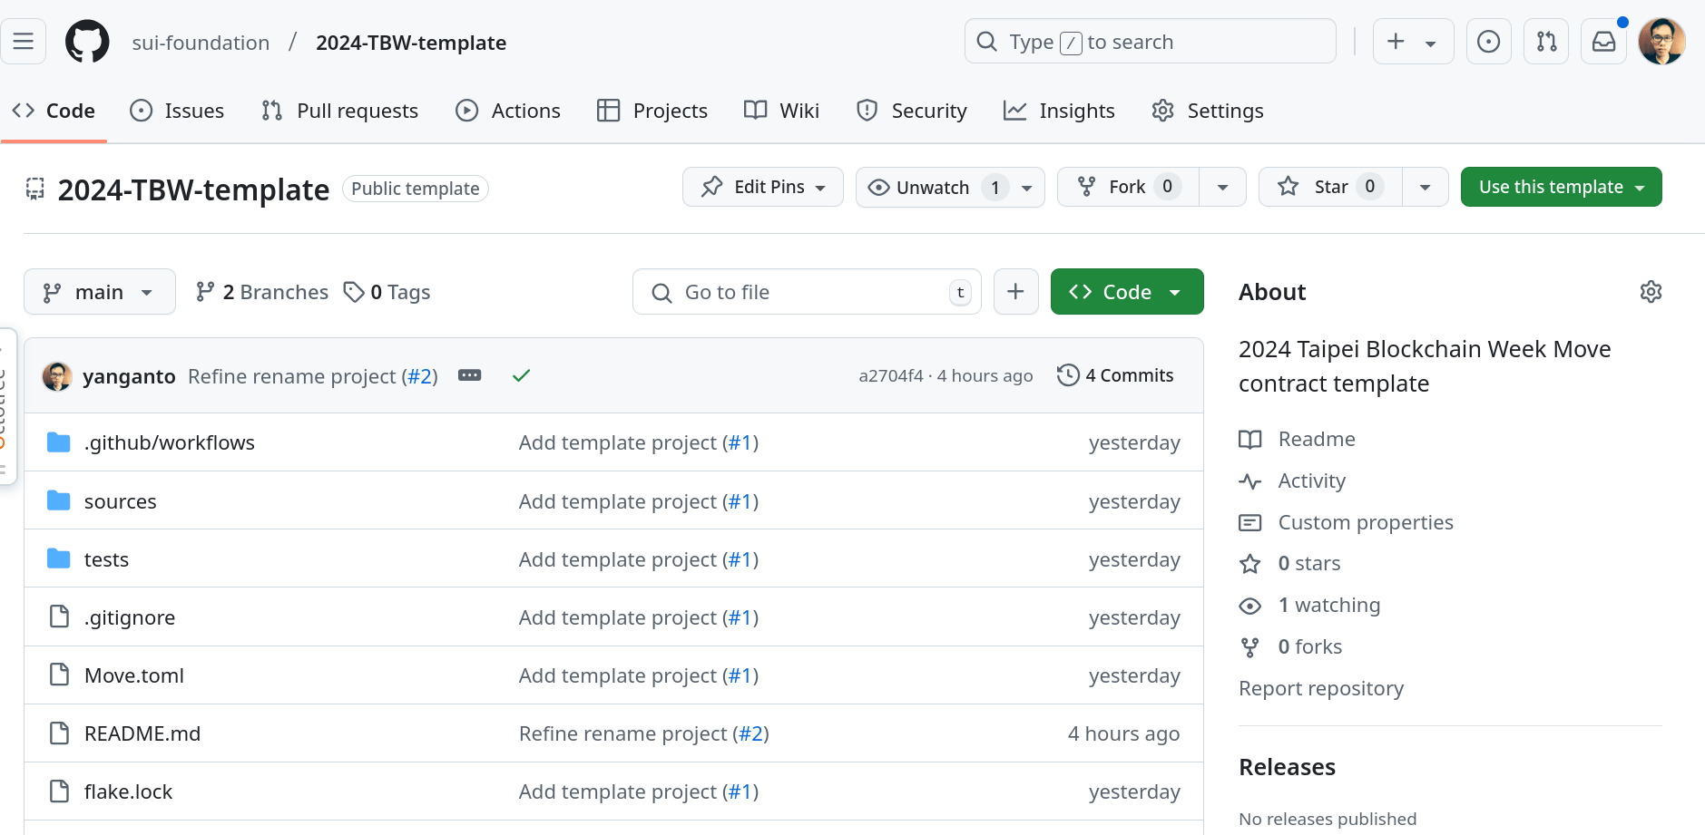
Task: Fork the repository
Action: (x=1128, y=187)
